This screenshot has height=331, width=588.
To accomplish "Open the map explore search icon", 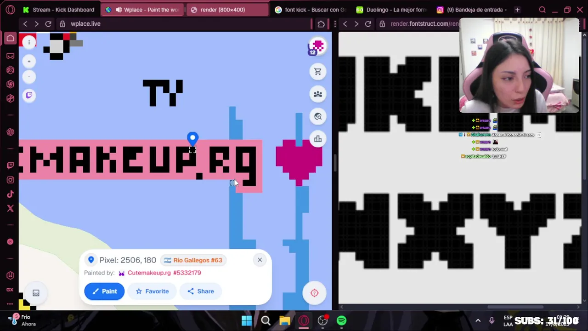I will (x=318, y=117).
